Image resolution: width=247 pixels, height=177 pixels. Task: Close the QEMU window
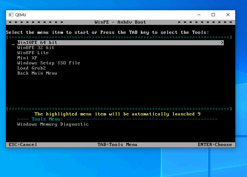click(228, 15)
